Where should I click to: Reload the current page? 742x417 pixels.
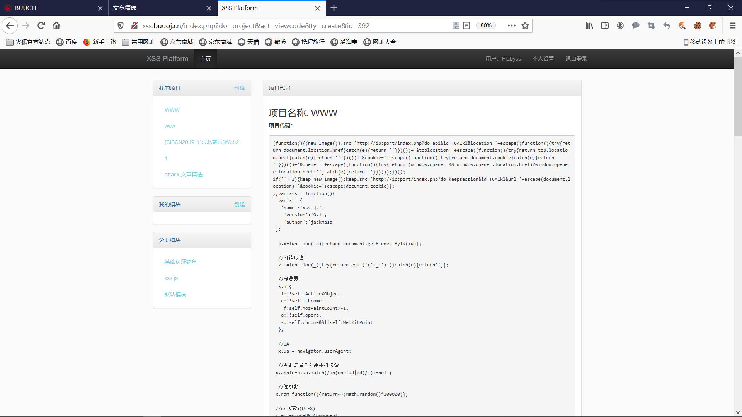click(41, 25)
